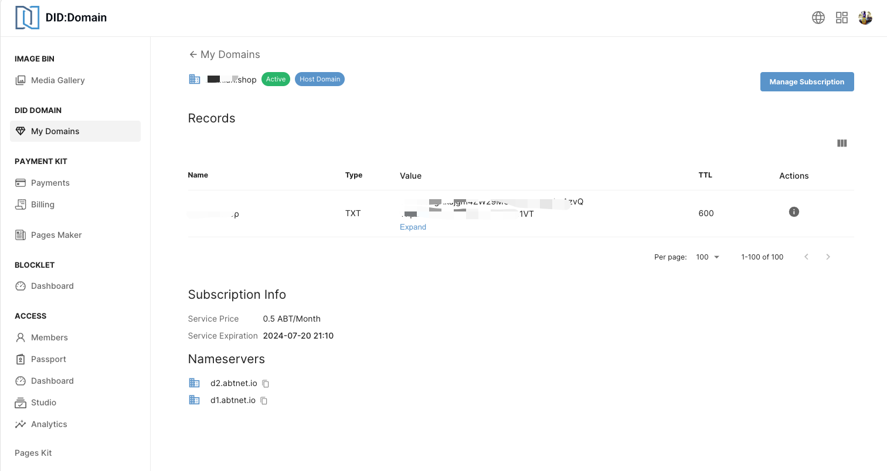The height and width of the screenshot is (471, 887).
Task: Go to previous page of records
Action: coord(806,257)
